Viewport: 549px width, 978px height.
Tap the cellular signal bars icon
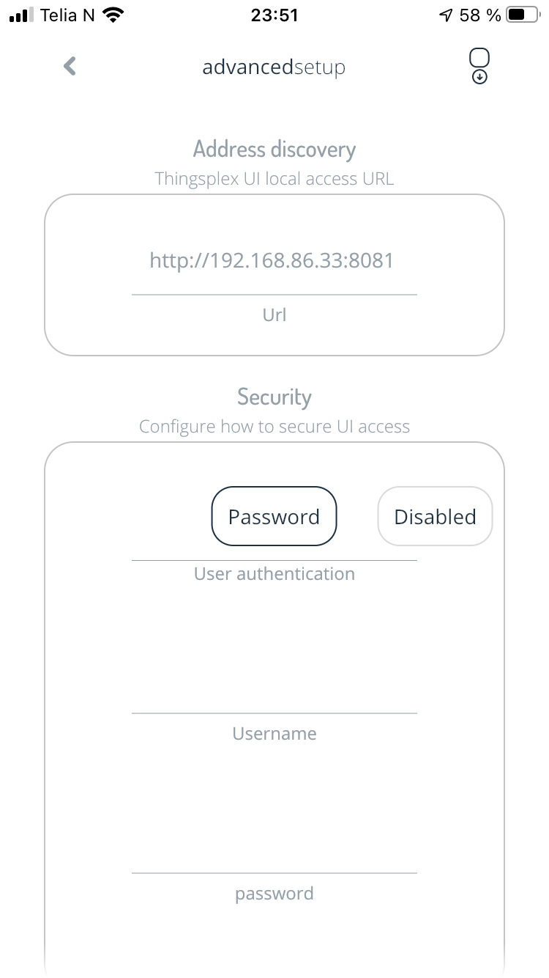[22, 15]
